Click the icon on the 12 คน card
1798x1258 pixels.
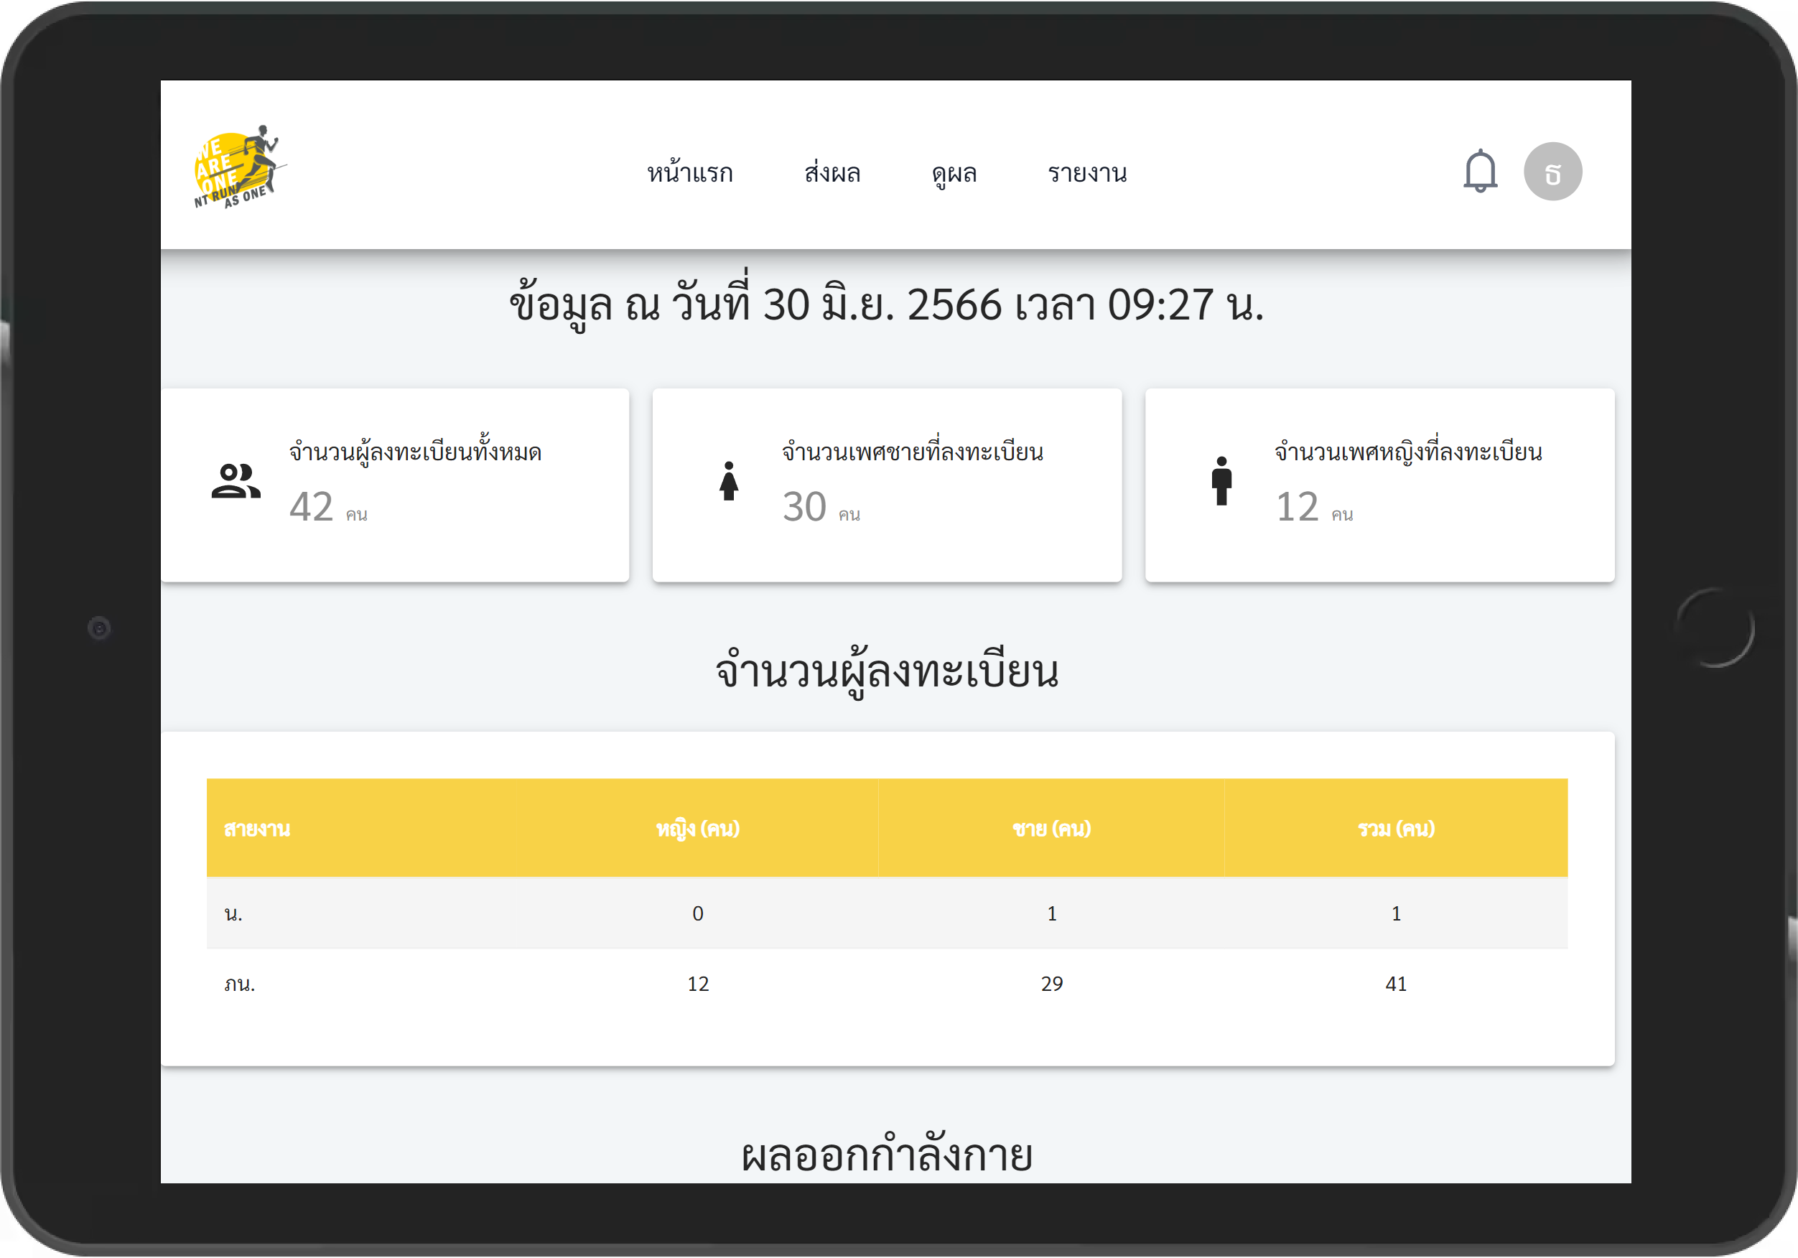coord(1221,481)
